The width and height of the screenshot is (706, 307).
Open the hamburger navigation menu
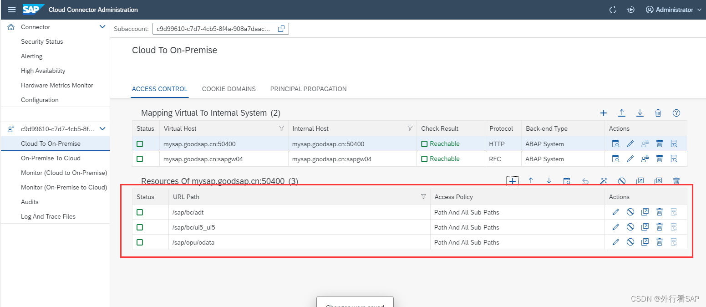pos(12,10)
